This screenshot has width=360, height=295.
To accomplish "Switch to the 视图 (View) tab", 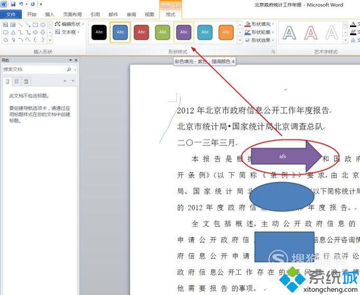I will 149,14.
